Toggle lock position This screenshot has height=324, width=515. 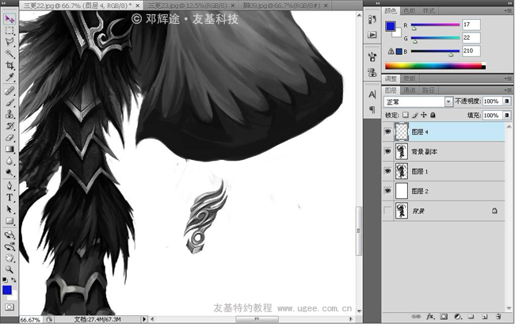[424, 115]
